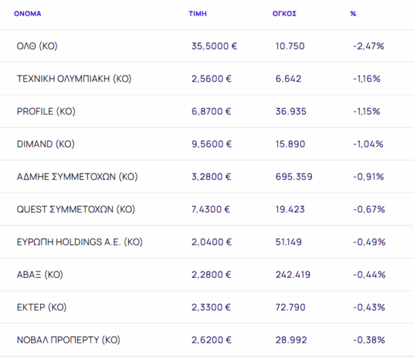The width and height of the screenshot is (414, 358).
Task: Click the volume value 19.423
Action: click(290, 210)
